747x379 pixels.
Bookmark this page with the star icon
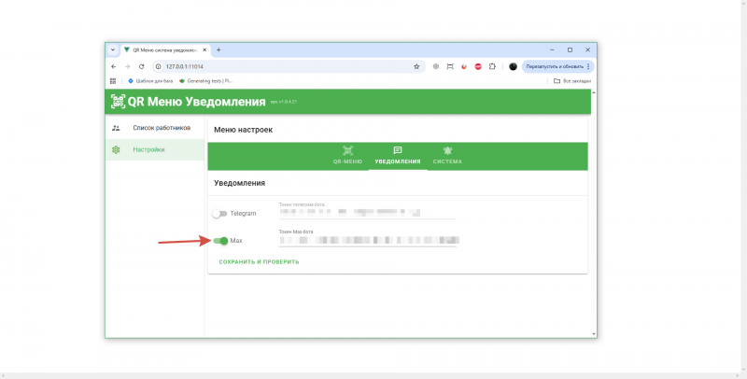pyautogui.click(x=416, y=66)
